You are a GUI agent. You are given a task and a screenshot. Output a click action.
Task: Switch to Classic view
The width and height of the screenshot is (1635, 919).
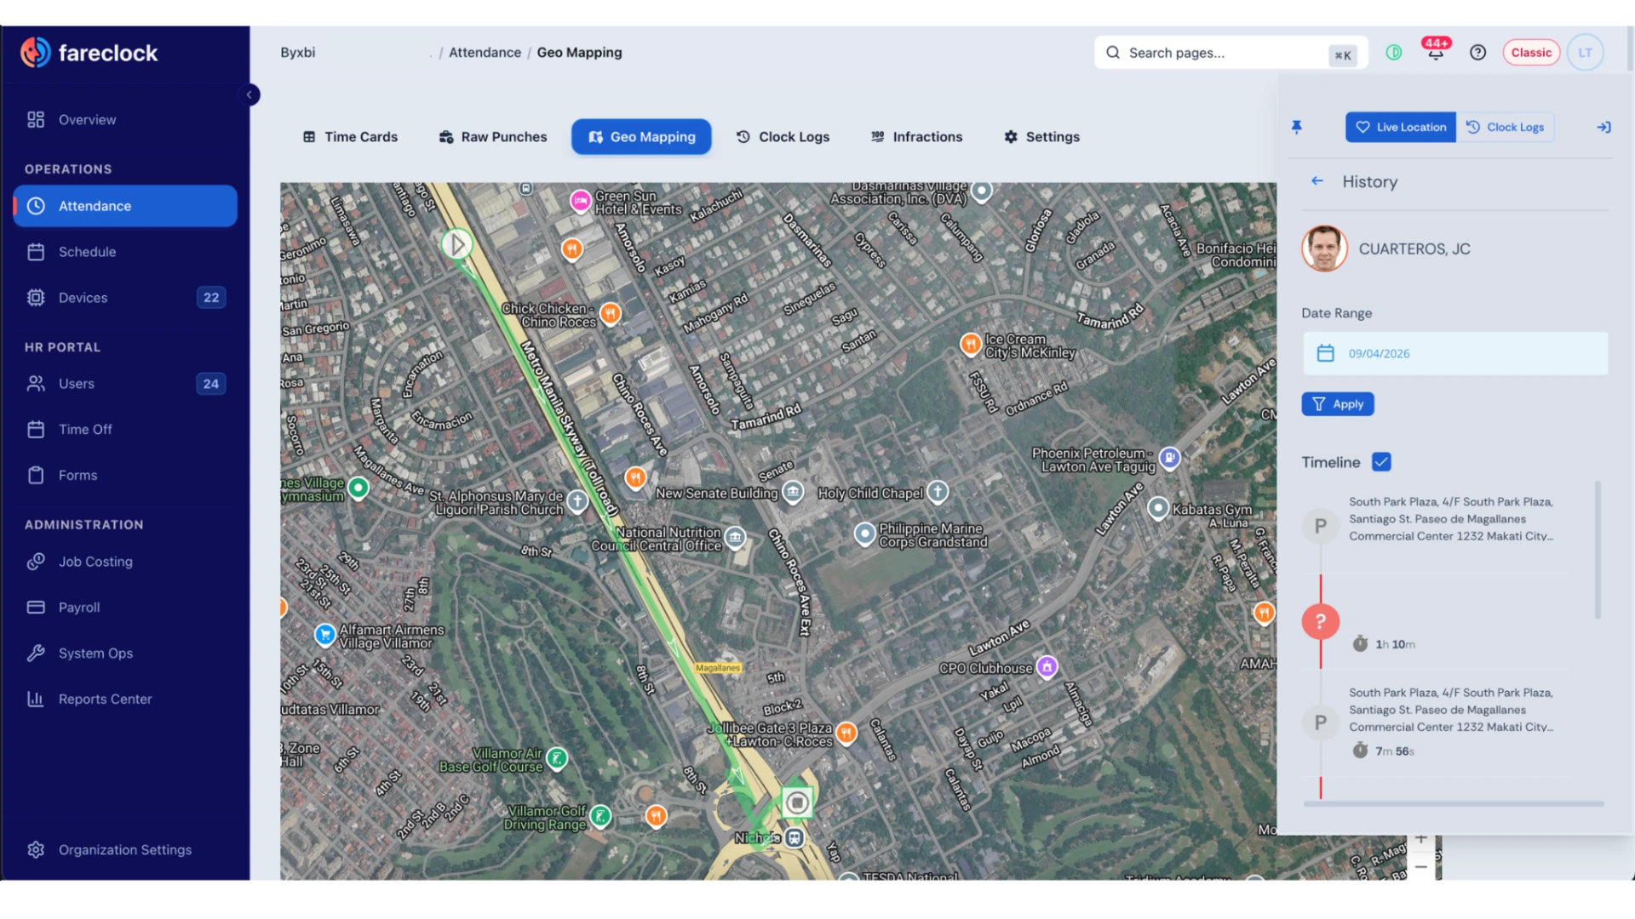pos(1531,53)
